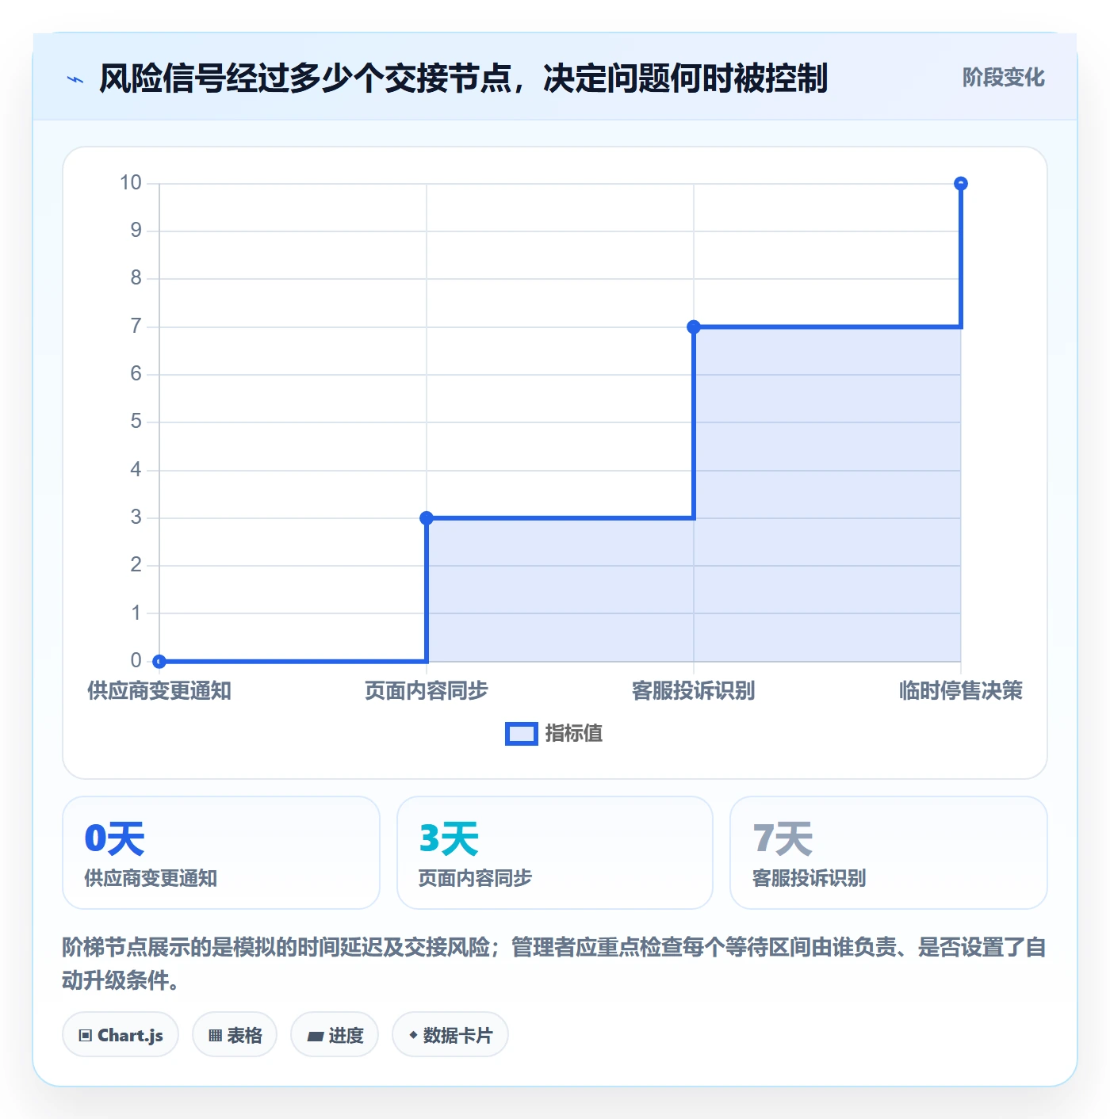1110x1119 pixels.
Task: Open the 3天 页面内容同步 card
Action: coord(555,853)
